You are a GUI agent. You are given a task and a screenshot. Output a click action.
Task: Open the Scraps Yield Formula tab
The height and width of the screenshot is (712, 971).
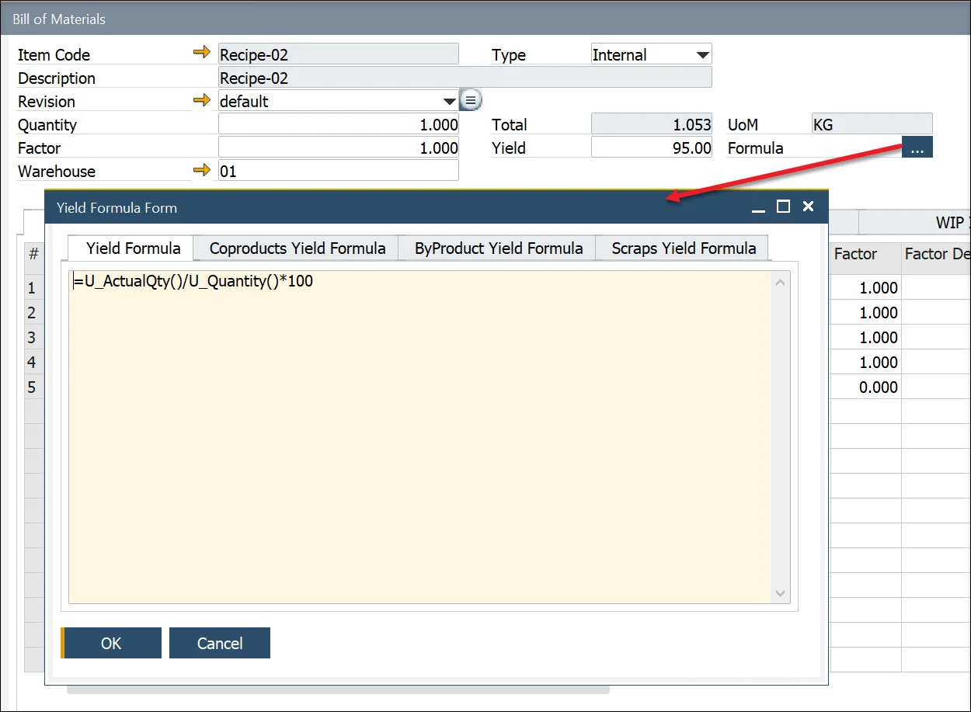coord(683,248)
